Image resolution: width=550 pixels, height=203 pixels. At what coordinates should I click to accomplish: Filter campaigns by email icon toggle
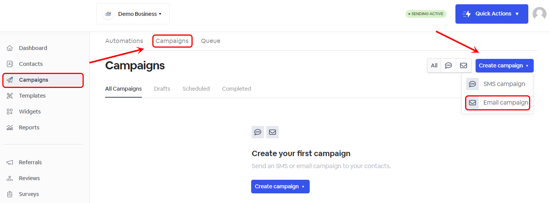[x=464, y=65]
